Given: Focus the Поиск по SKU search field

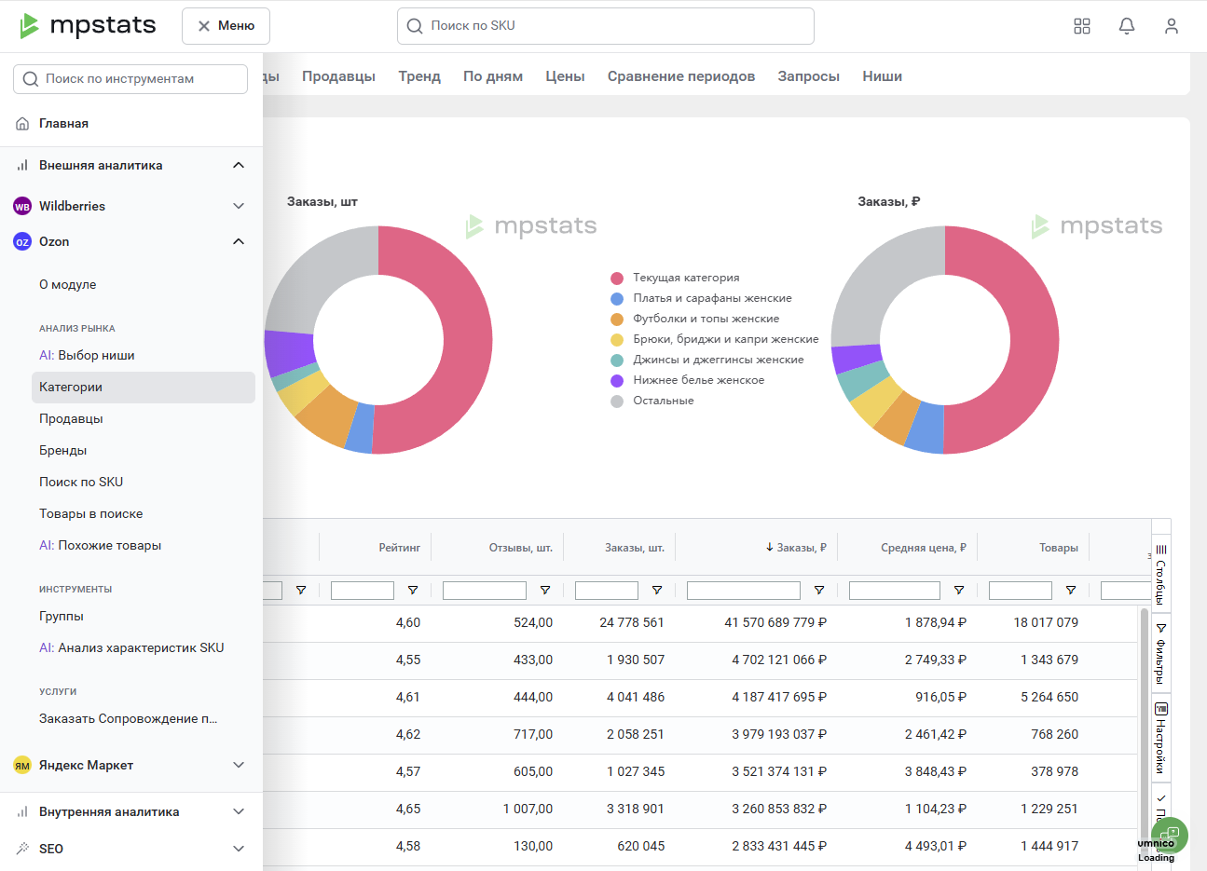Looking at the screenshot, I should tap(606, 26).
